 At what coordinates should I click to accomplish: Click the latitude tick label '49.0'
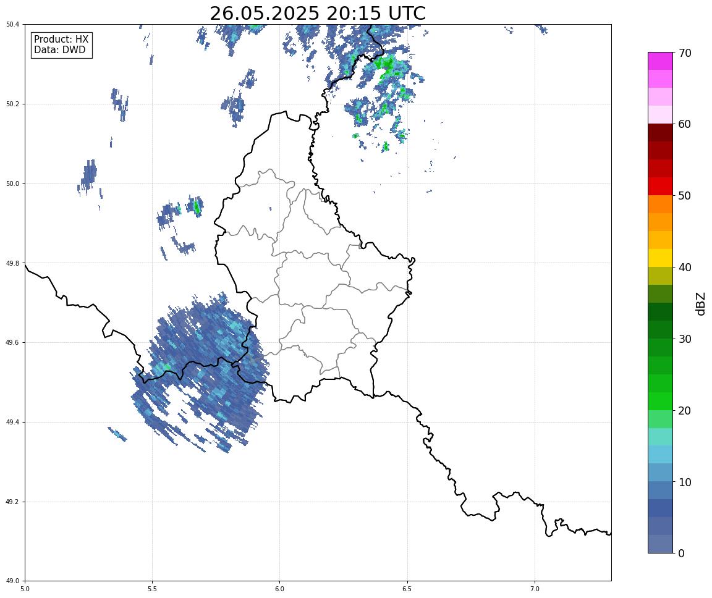[x=13, y=581]
